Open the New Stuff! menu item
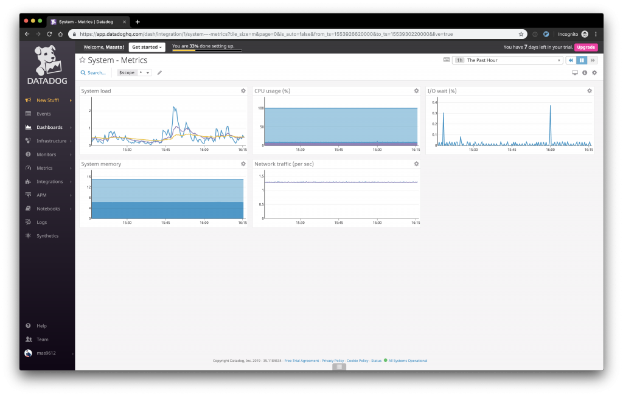Screen dimensions: 623x396 point(47,100)
